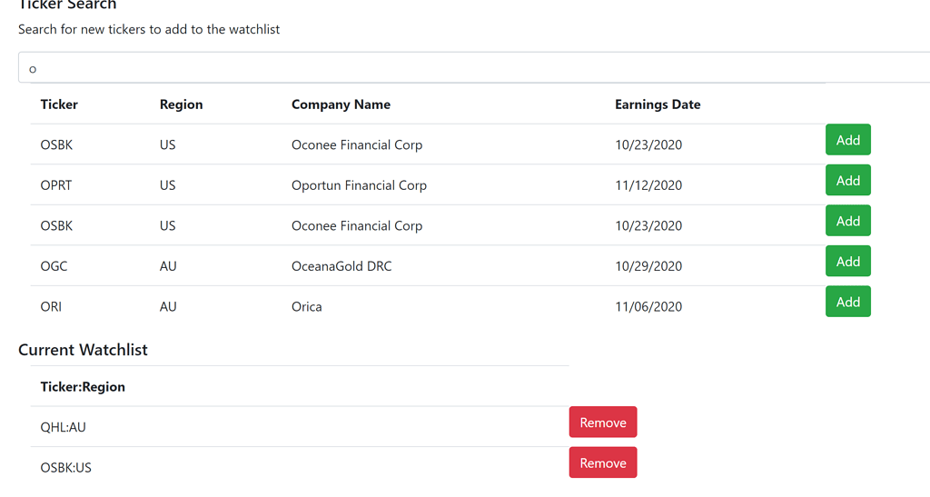Select the Orica company name cell
Viewport: 930px width, 497px height.
pyautogui.click(x=307, y=306)
